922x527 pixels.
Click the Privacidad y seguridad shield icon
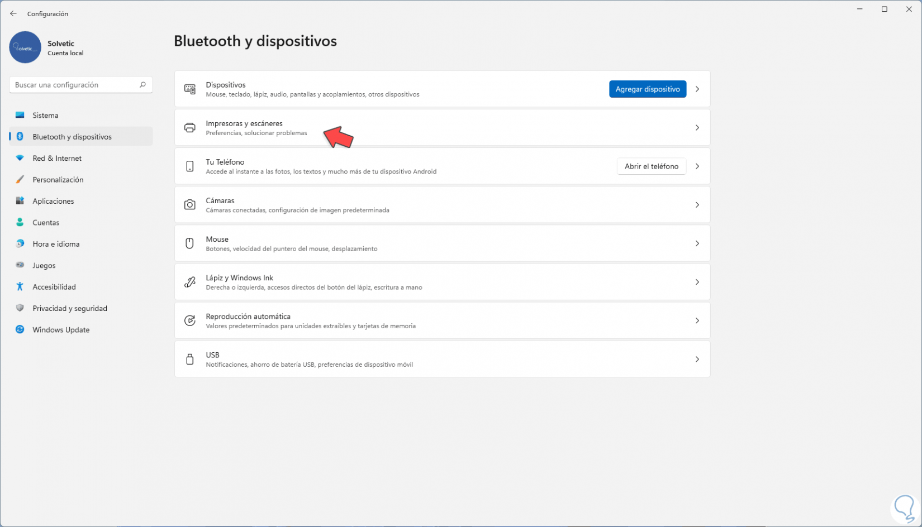[20, 308]
